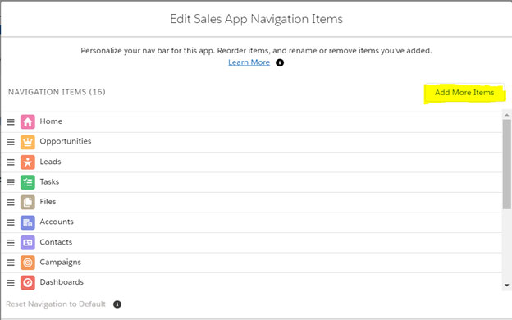This screenshot has height=320, width=512.
Task: Select the Files row label
Action: tap(48, 202)
